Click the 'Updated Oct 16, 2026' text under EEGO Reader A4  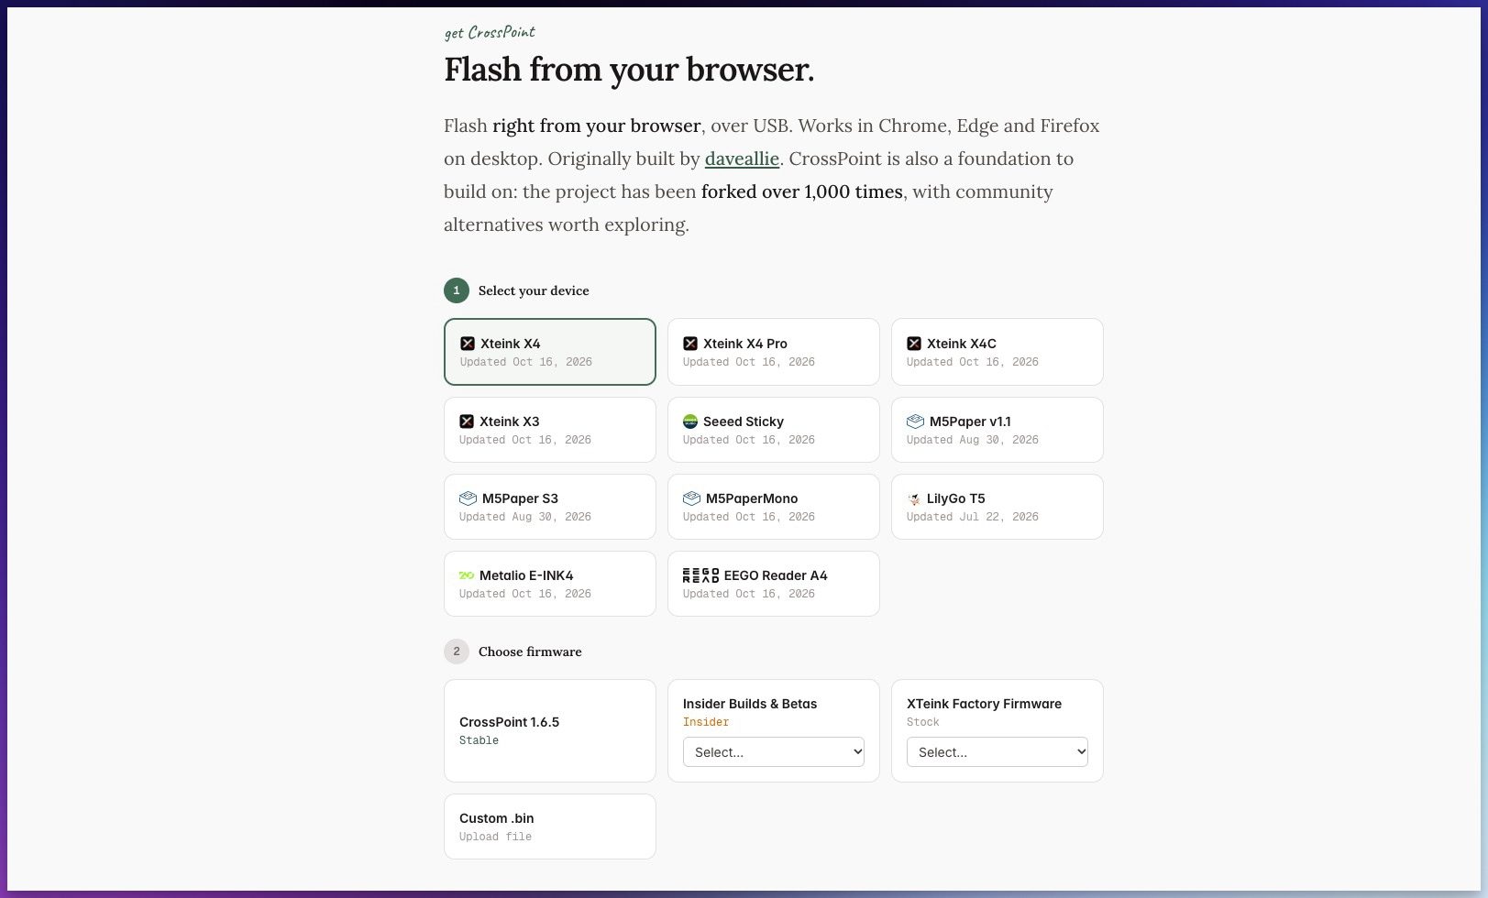tap(749, 594)
